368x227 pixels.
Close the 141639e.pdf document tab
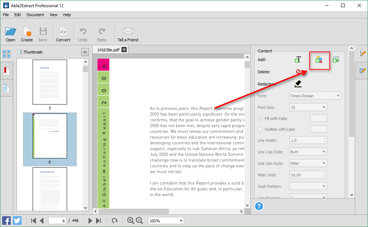point(124,50)
